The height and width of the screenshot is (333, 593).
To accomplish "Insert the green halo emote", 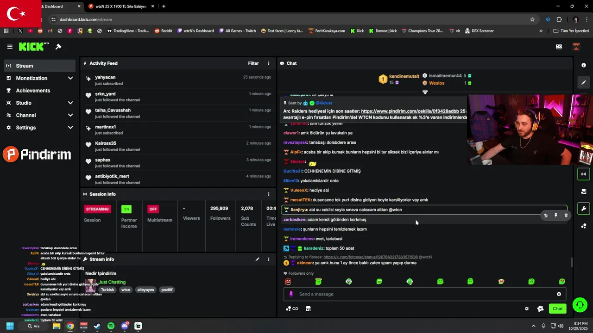I will [x=318, y=282].
